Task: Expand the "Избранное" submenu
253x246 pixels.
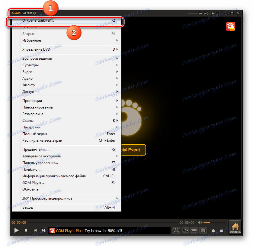Action: [66, 40]
